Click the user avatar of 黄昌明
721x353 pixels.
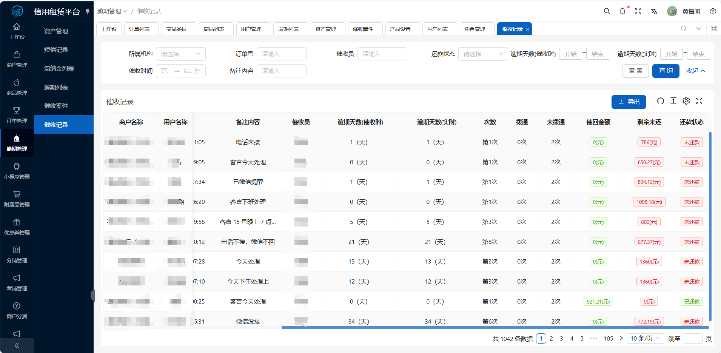pos(672,11)
